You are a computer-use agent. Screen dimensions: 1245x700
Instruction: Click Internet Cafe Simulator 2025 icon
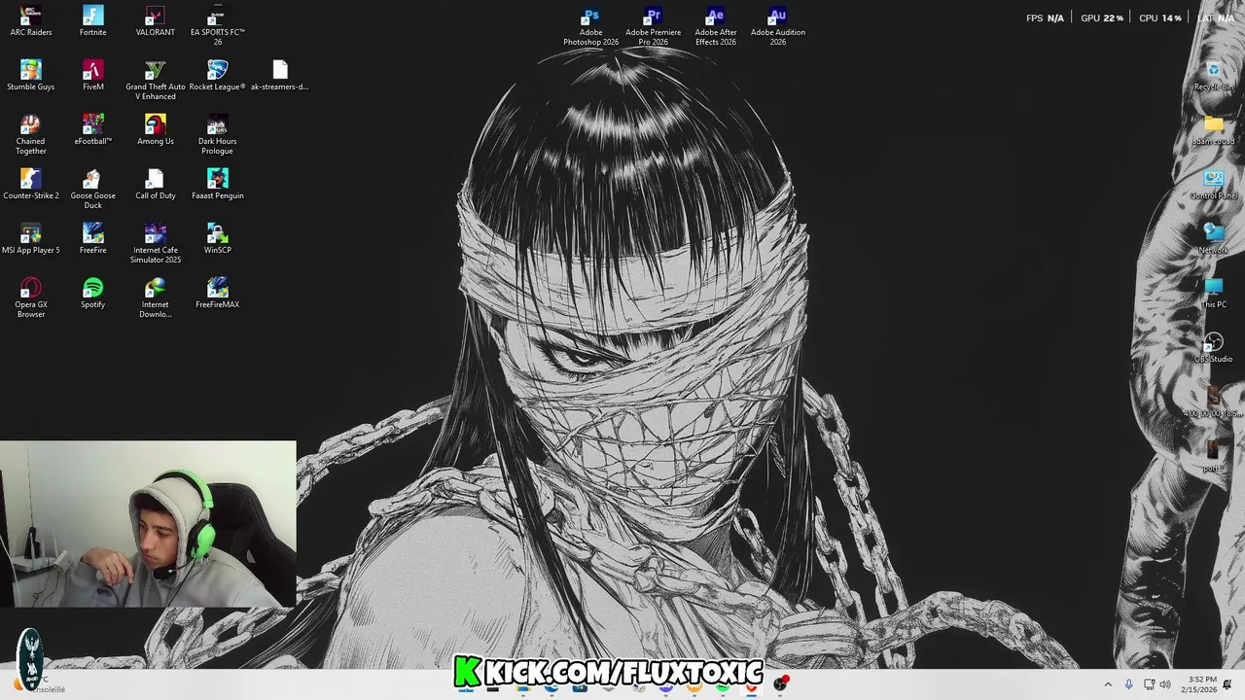pyautogui.click(x=156, y=243)
